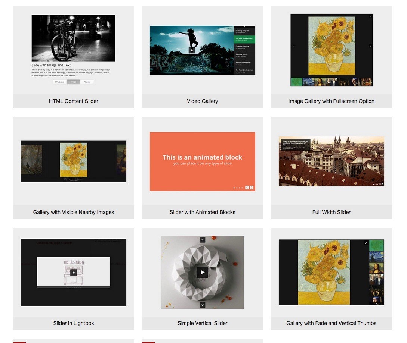Open Gallery with Fade and Vertical Thumbs title

click(x=331, y=323)
